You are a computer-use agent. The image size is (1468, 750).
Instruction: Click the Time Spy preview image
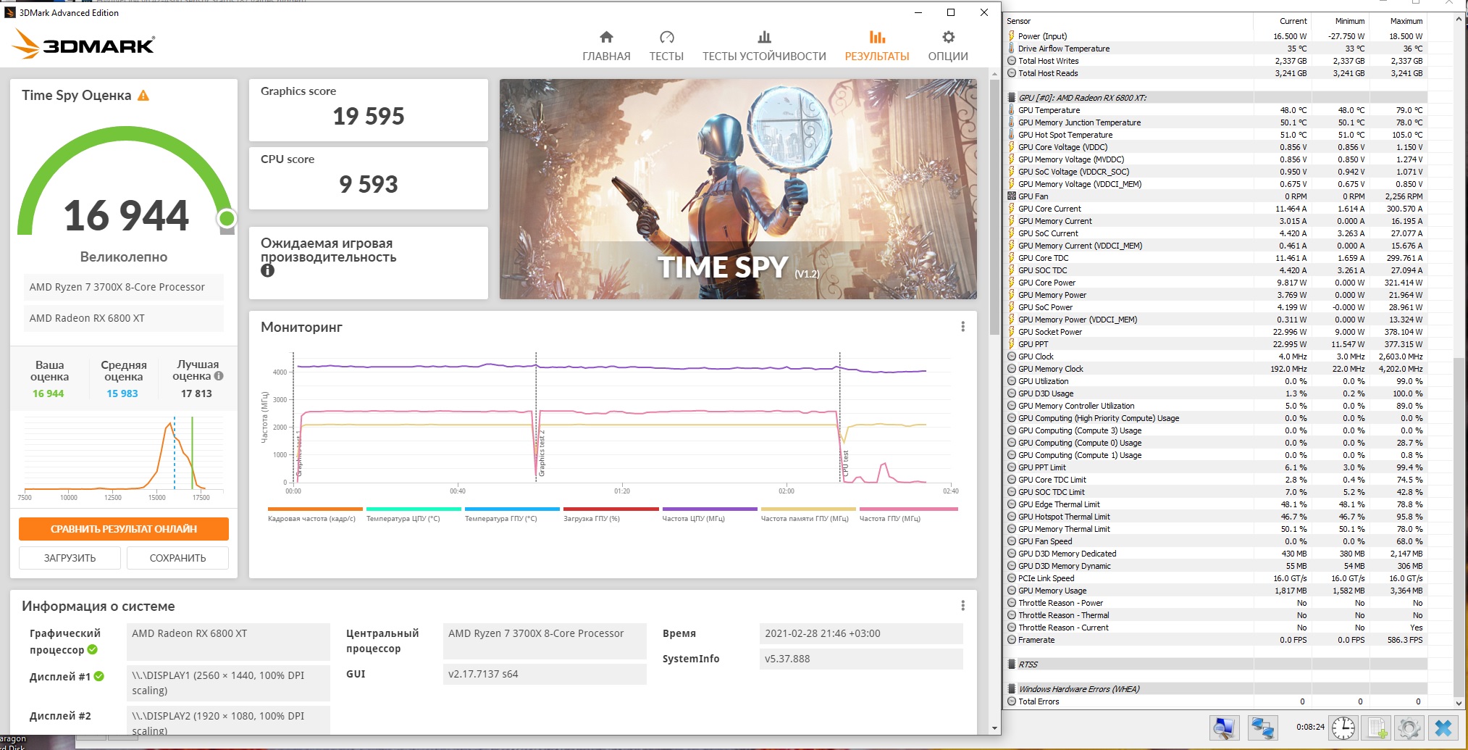coord(738,189)
